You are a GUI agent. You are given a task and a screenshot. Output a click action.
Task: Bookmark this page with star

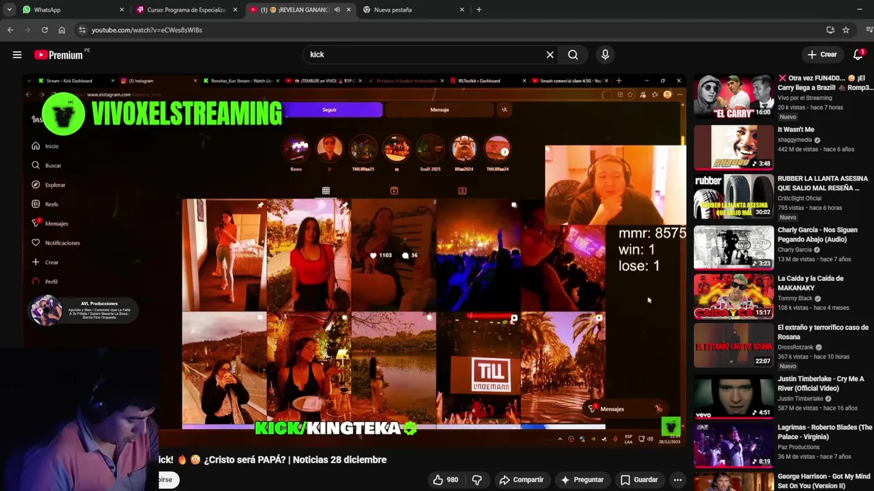pyautogui.click(x=846, y=30)
